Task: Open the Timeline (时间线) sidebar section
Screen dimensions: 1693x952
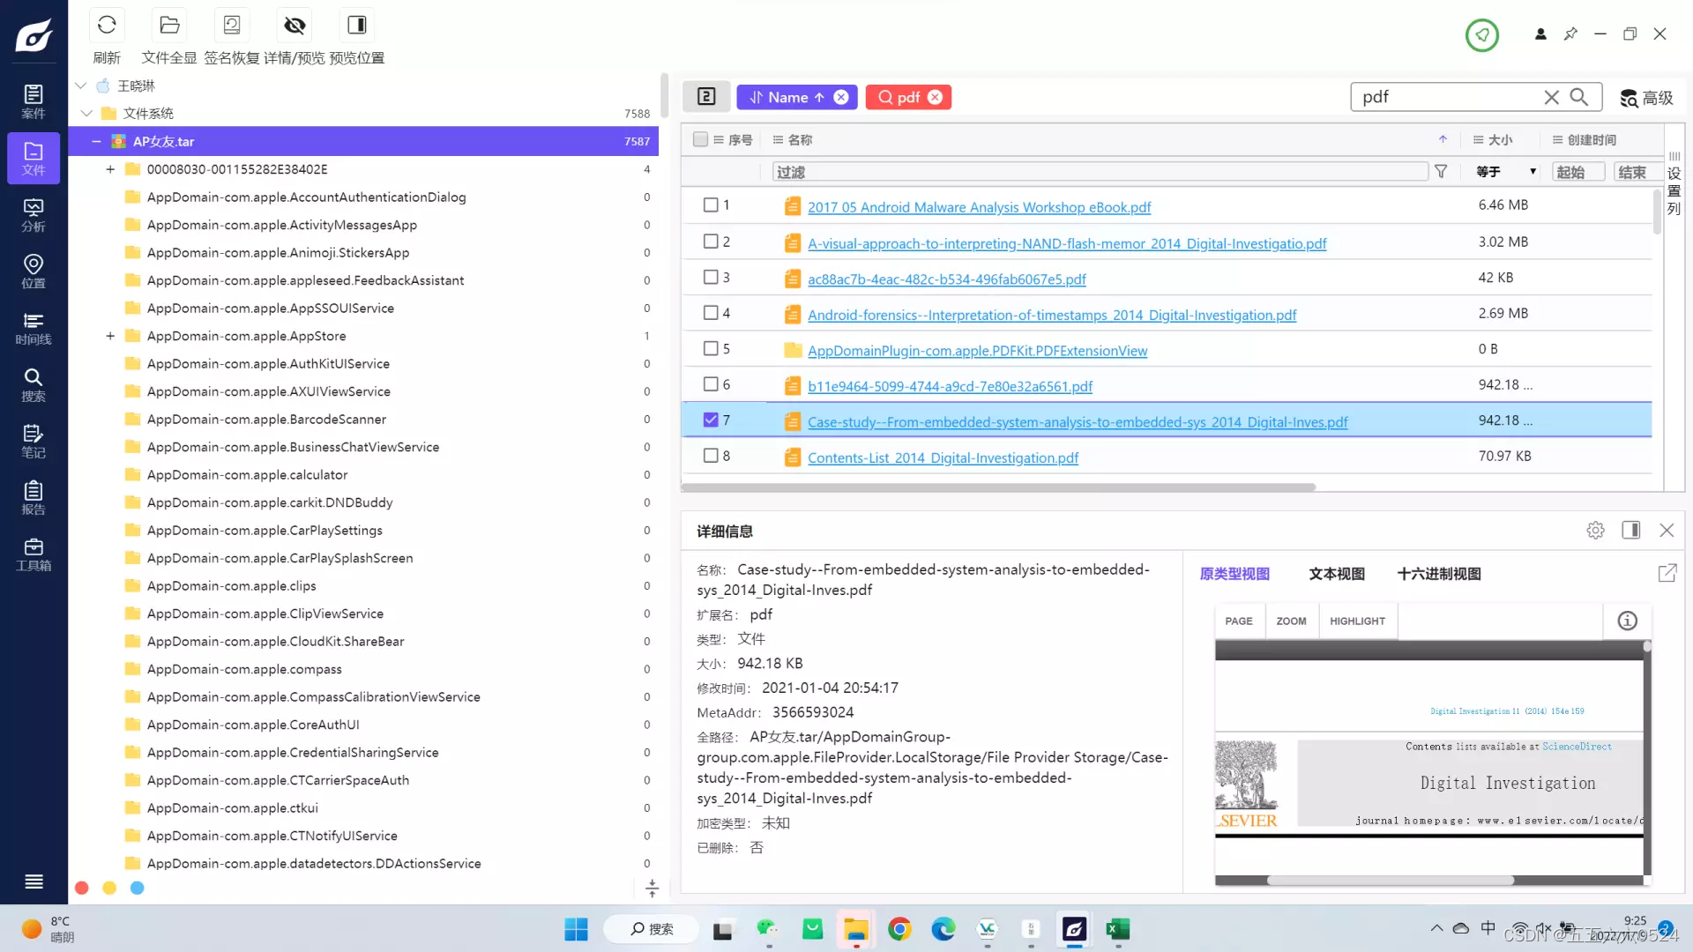Action: point(34,328)
